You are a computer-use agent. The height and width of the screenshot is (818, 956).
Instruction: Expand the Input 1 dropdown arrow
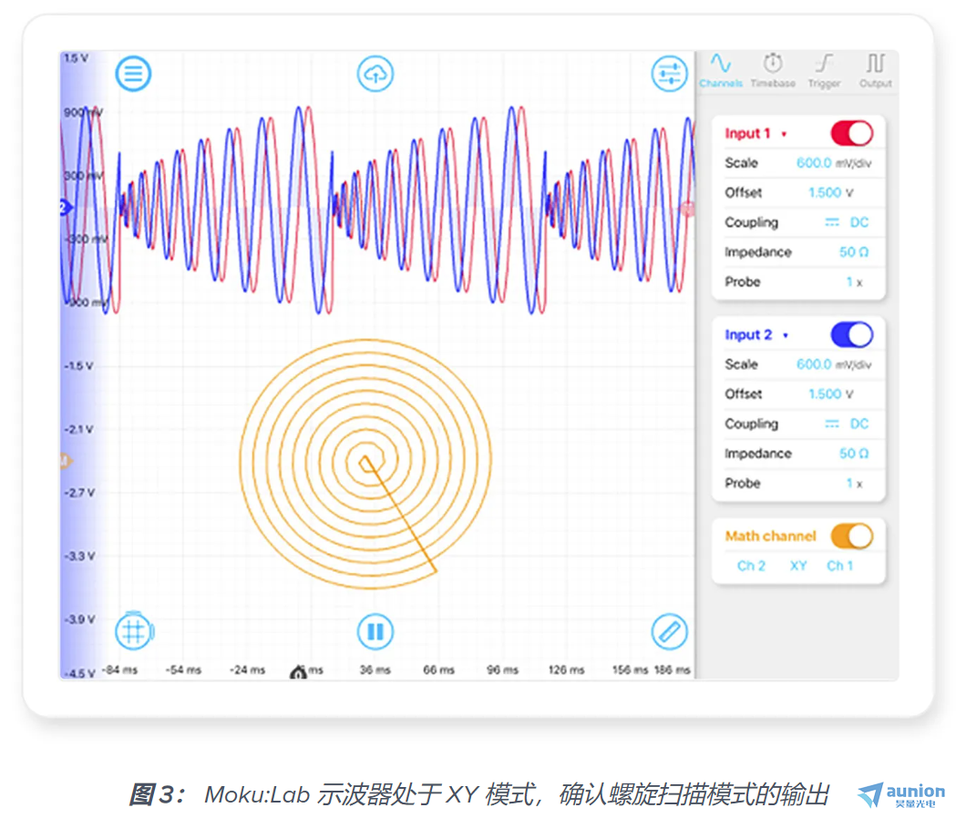click(784, 134)
